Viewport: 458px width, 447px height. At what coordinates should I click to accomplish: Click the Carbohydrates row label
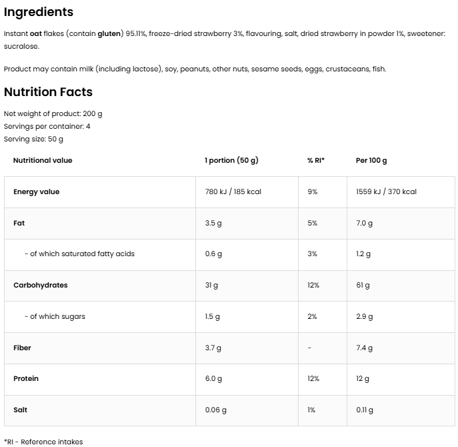[41, 285]
